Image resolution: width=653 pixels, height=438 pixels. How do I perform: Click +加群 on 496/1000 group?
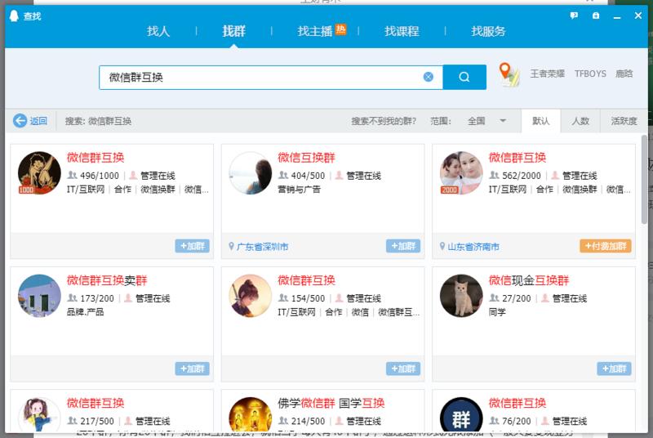click(192, 246)
